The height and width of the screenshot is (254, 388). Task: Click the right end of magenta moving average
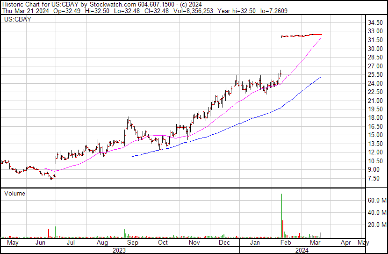coord(321,38)
